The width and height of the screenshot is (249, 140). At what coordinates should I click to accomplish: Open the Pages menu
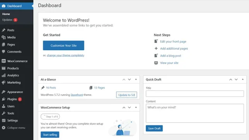coord(11,44)
